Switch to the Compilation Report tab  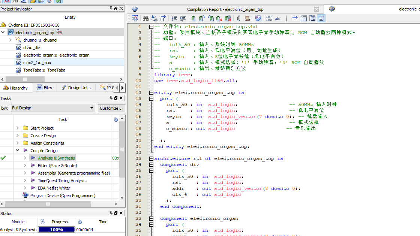[225, 9]
